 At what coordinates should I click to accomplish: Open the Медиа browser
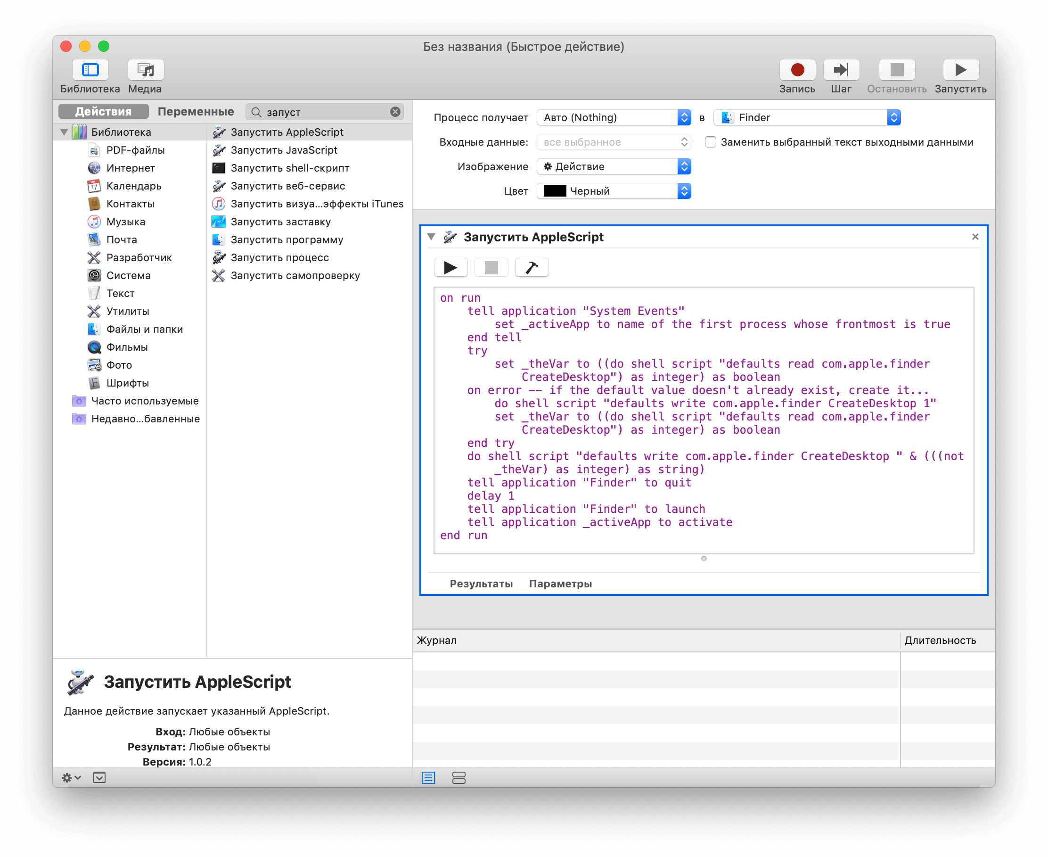click(x=146, y=70)
